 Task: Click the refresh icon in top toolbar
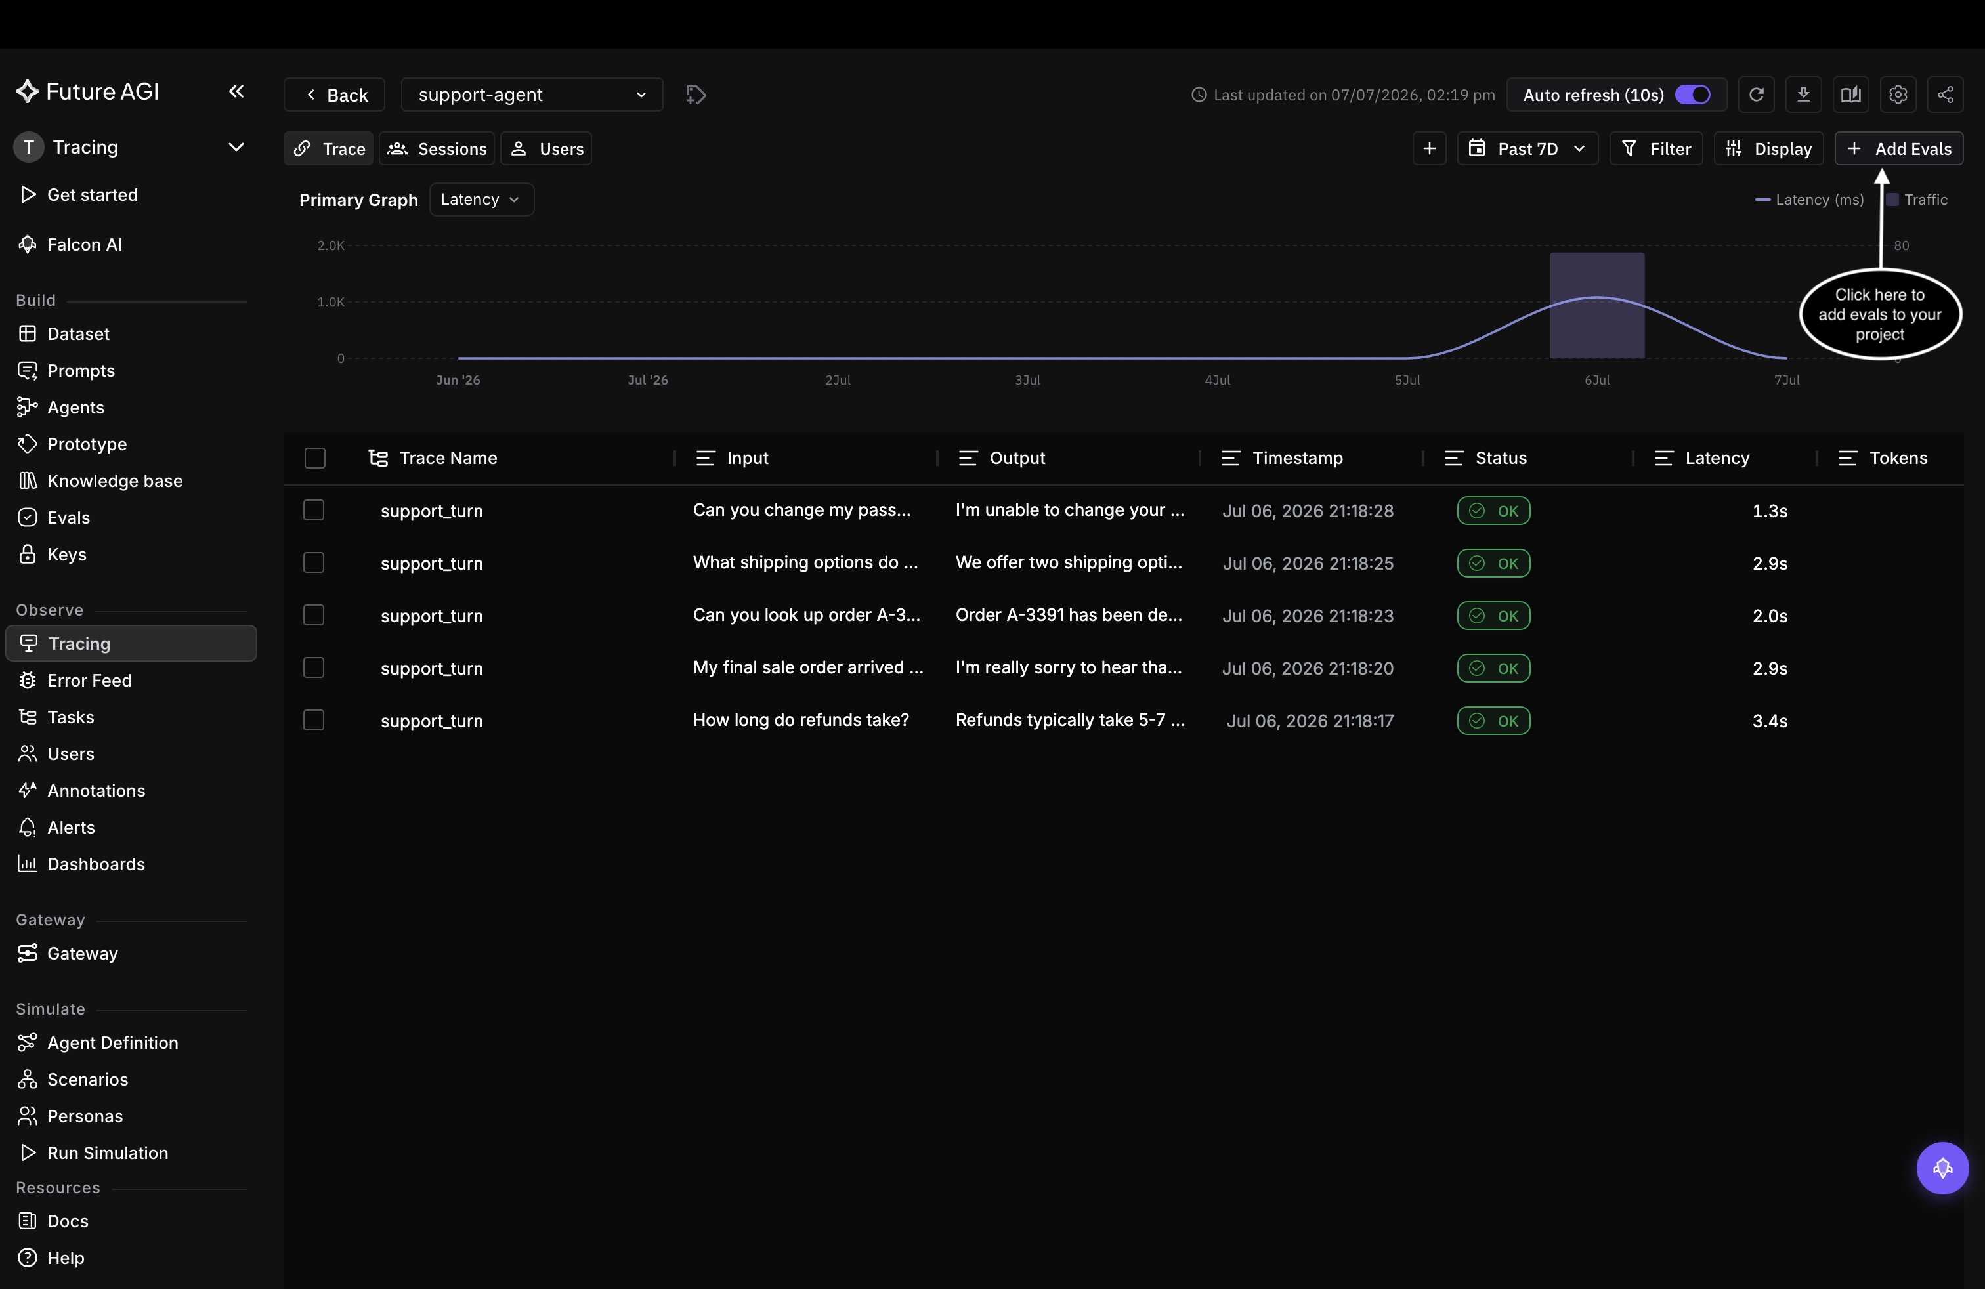click(x=1756, y=95)
